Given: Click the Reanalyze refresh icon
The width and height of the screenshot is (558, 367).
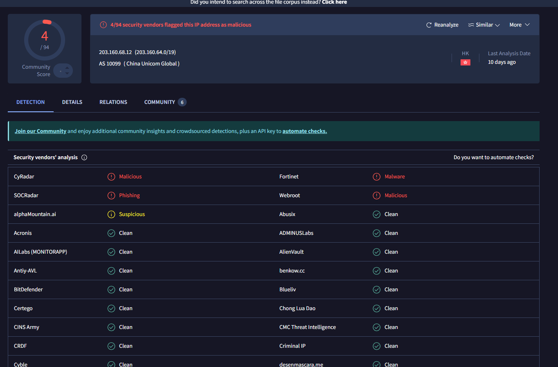Looking at the screenshot, I should [x=429, y=25].
